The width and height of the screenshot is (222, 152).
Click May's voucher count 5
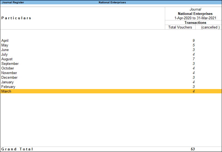193,45
